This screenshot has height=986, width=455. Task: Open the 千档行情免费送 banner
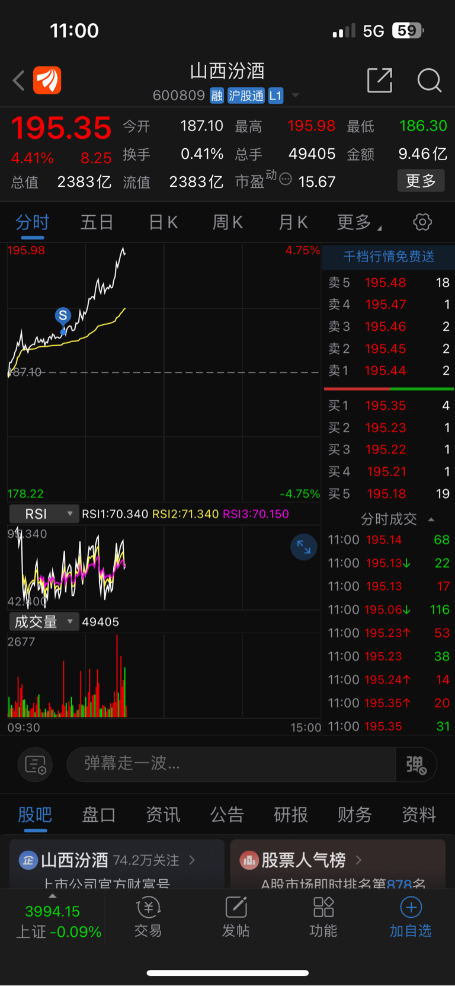pos(389,257)
